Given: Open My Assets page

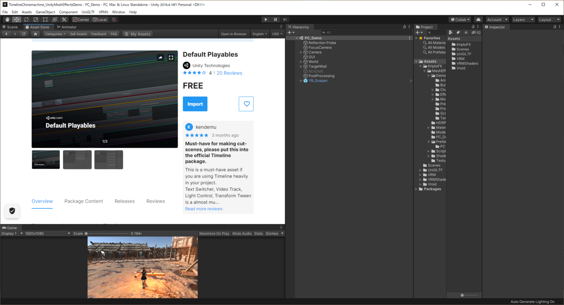Looking at the screenshot, I should [x=137, y=34].
